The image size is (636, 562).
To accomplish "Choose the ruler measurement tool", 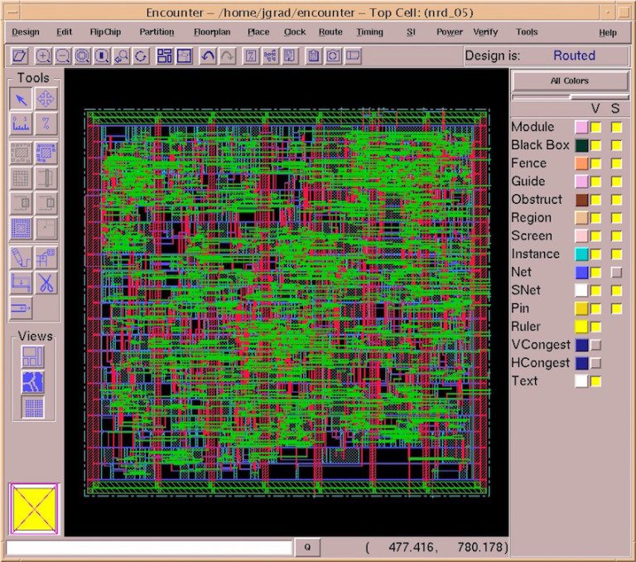I will click(22, 125).
